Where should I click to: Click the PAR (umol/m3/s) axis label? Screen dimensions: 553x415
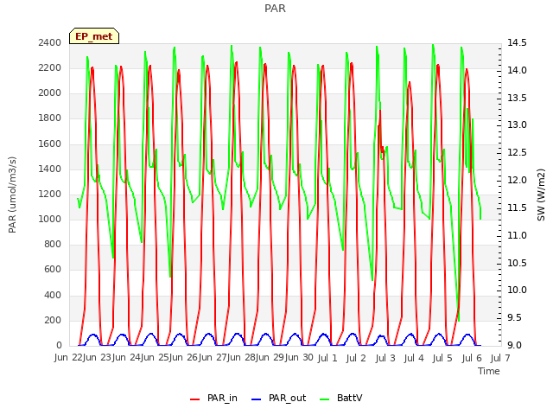(x=12, y=195)
